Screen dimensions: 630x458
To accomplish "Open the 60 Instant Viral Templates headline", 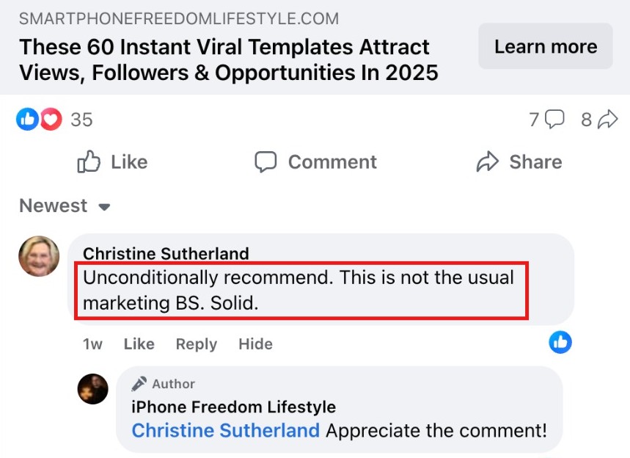I will click(228, 60).
